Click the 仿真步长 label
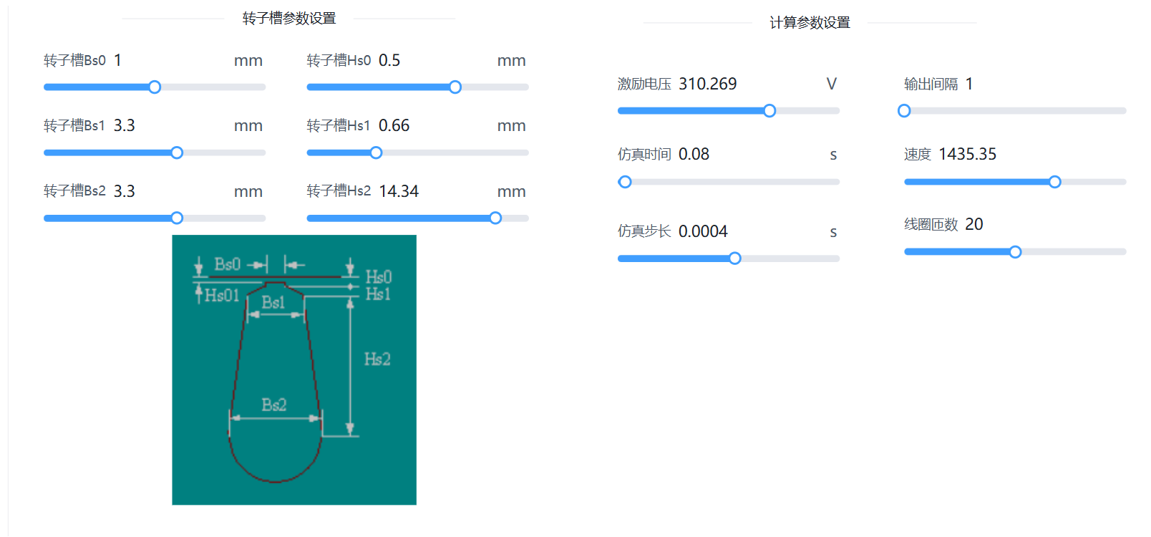The image size is (1151, 537). click(x=644, y=231)
